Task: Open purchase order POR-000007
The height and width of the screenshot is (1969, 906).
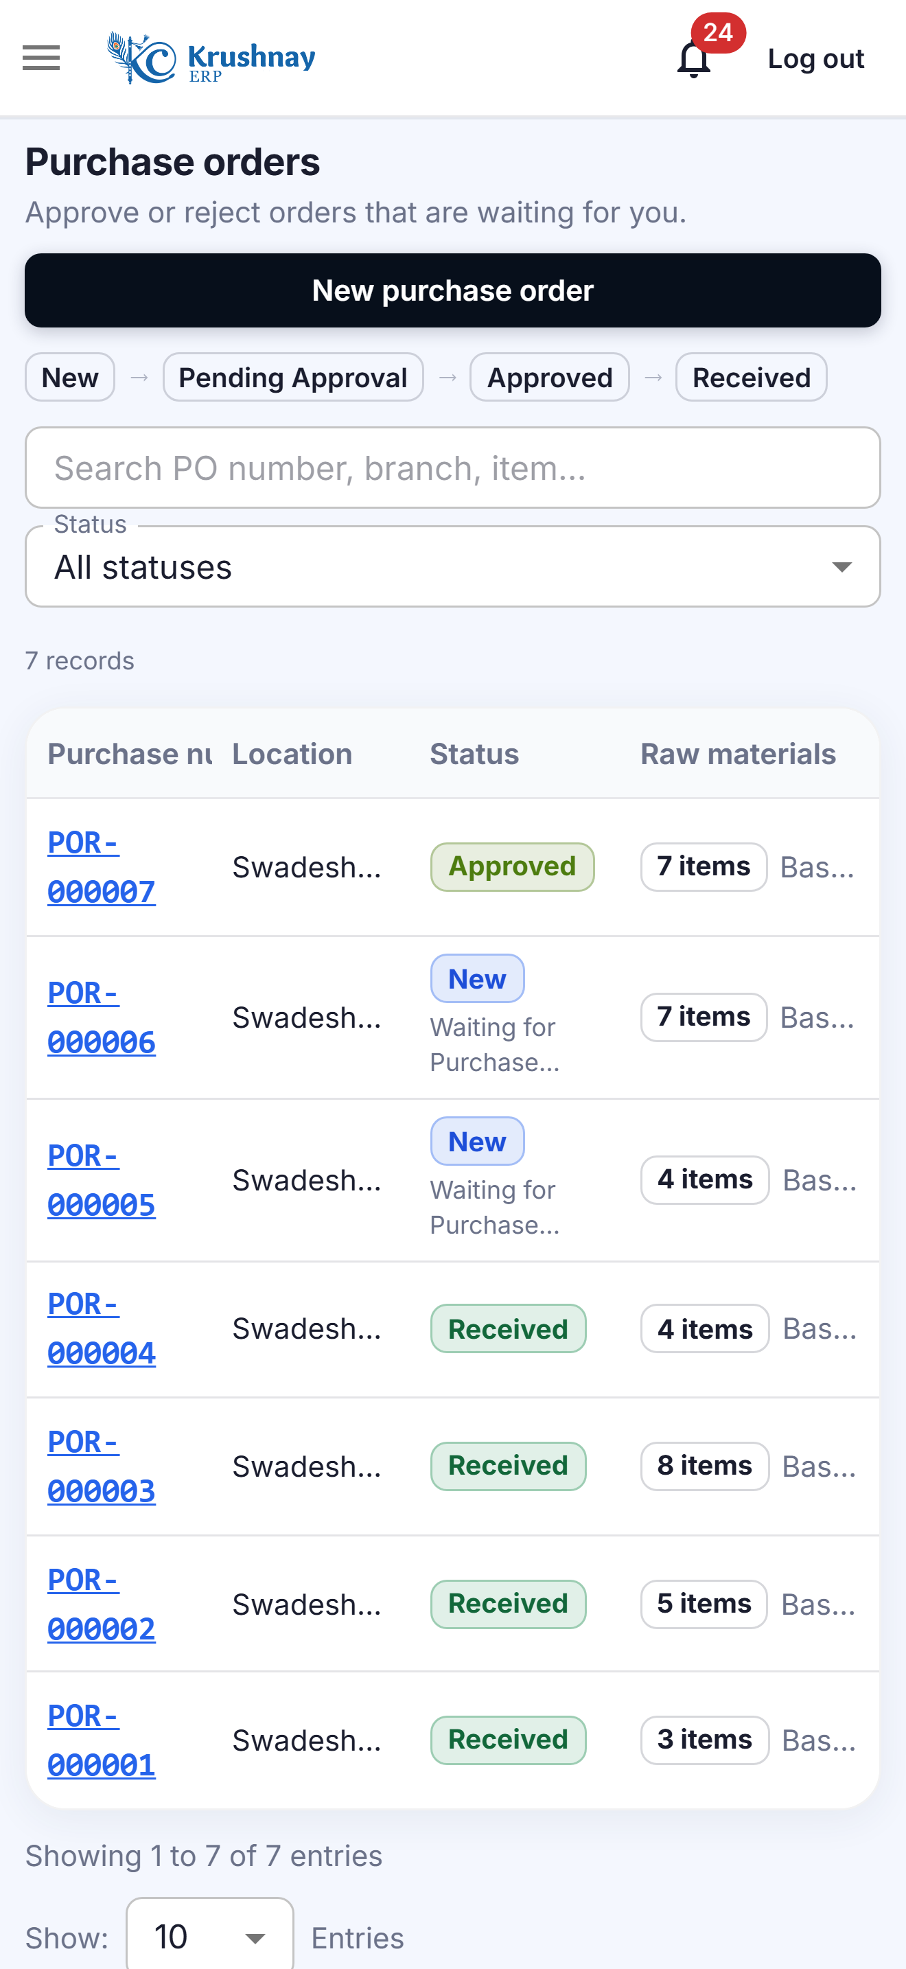Action: pyautogui.click(x=102, y=867)
